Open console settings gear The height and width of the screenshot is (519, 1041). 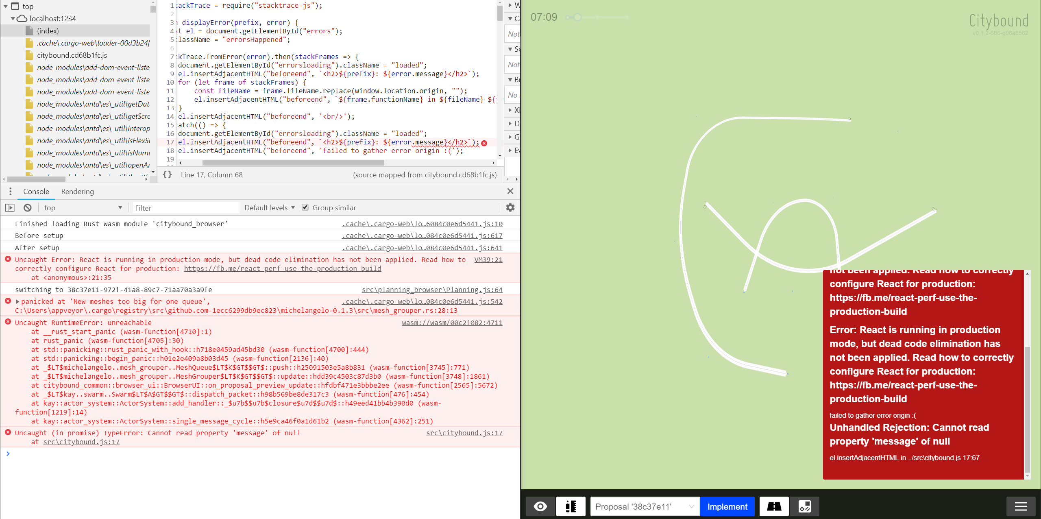510,208
